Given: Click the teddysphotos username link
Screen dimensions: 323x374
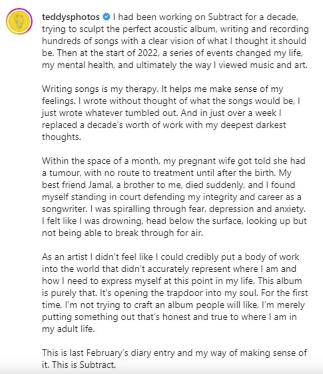Looking at the screenshot, I should click(71, 17).
